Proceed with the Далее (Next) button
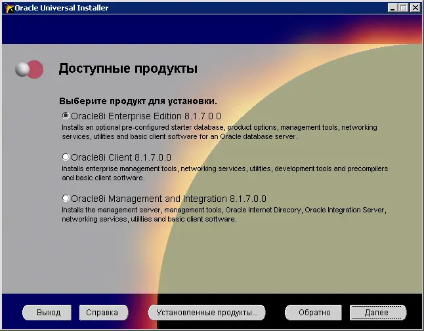The width and height of the screenshot is (424, 331). coord(378,313)
